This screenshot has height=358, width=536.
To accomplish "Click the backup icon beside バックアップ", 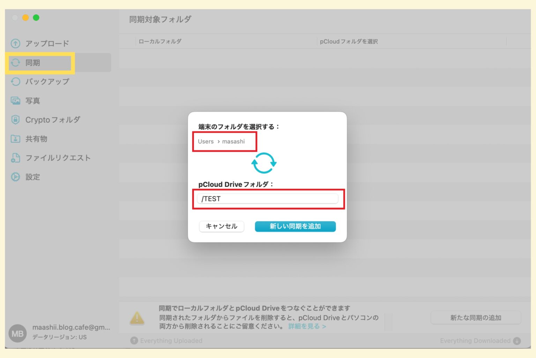I will coord(15,82).
